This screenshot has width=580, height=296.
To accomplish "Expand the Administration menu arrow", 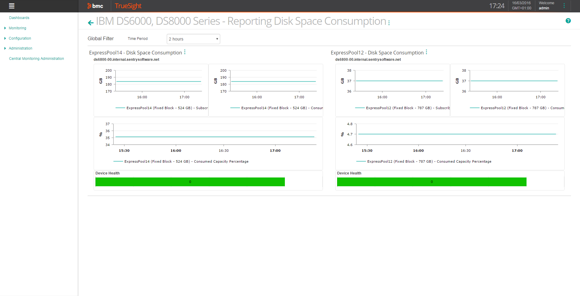I will pyautogui.click(x=5, y=48).
